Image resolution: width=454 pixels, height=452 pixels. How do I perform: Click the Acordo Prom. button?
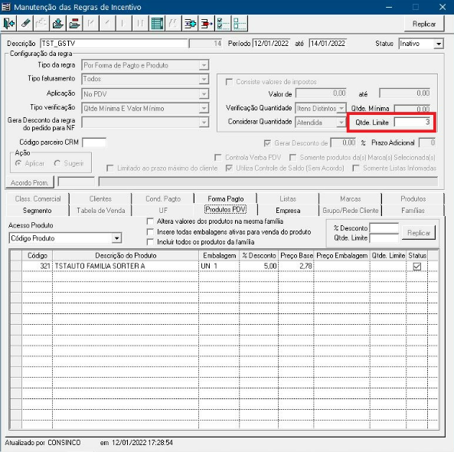[x=30, y=182]
